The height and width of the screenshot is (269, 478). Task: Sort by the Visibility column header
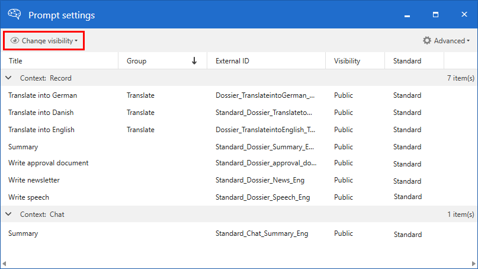(355, 60)
